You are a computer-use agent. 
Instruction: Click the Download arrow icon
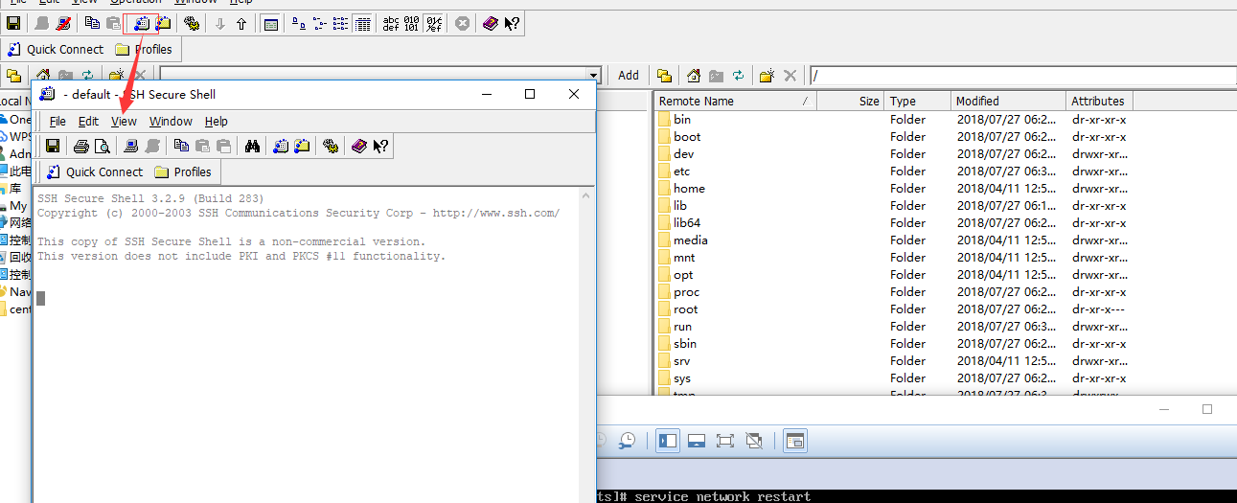coord(220,23)
